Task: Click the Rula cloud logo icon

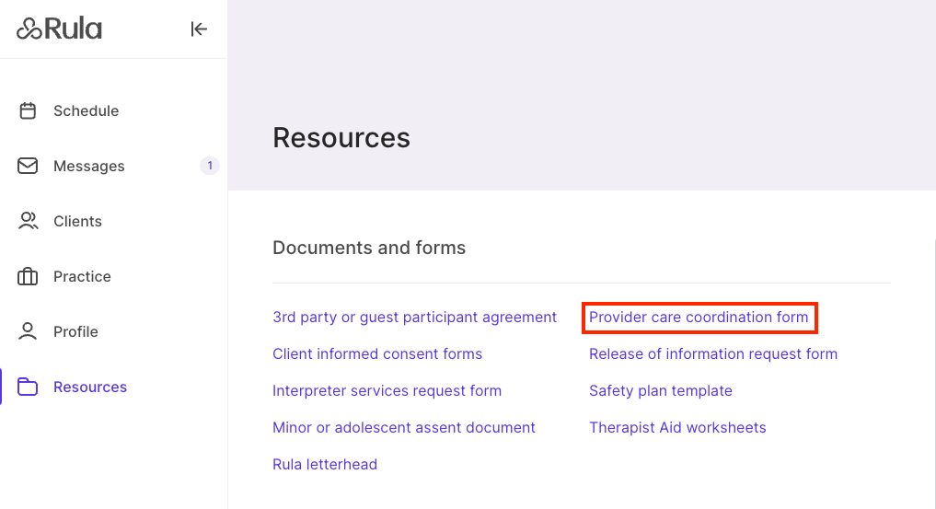Action: (29, 29)
